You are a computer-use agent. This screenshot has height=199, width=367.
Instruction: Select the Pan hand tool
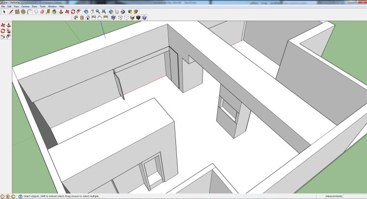[x=92, y=12]
